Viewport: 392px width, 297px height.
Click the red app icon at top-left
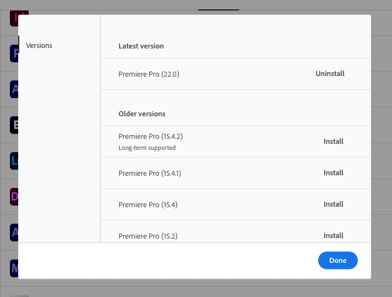click(14, 19)
